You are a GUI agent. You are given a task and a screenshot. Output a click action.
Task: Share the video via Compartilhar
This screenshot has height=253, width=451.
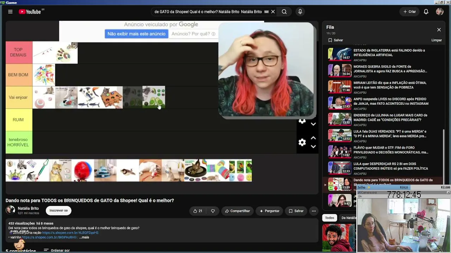[237, 211]
